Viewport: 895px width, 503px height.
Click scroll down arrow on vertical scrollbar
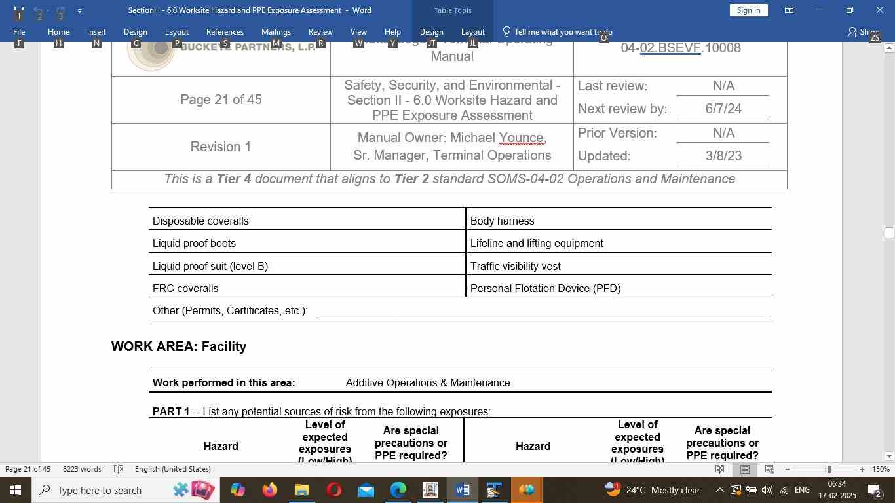(889, 456)
